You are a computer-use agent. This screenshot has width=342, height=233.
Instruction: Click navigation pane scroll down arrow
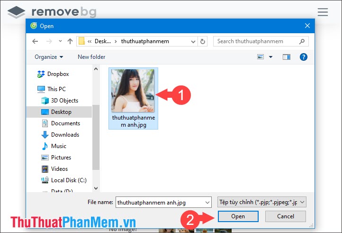click(x=96, y=188)
